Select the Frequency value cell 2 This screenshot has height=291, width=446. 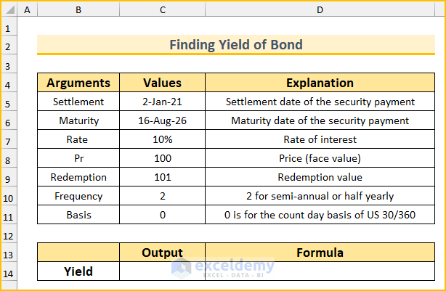(x=162, y=196)
